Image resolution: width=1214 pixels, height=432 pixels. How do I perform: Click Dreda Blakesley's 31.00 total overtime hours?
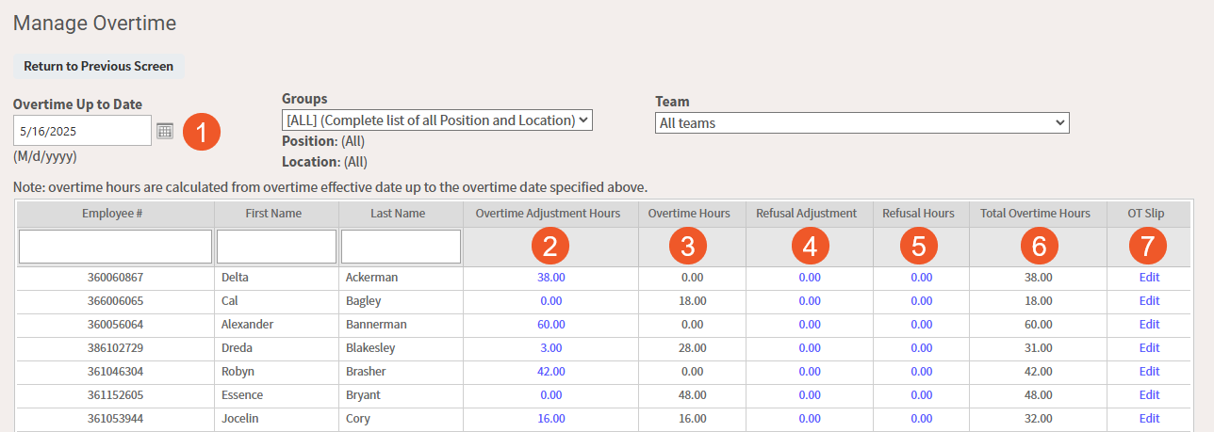coord(1039,348)
